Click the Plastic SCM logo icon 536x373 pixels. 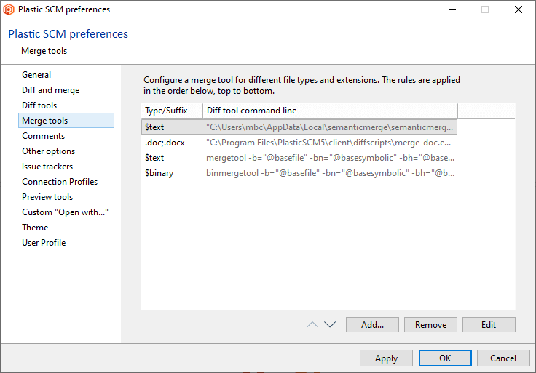coord(9,9)
